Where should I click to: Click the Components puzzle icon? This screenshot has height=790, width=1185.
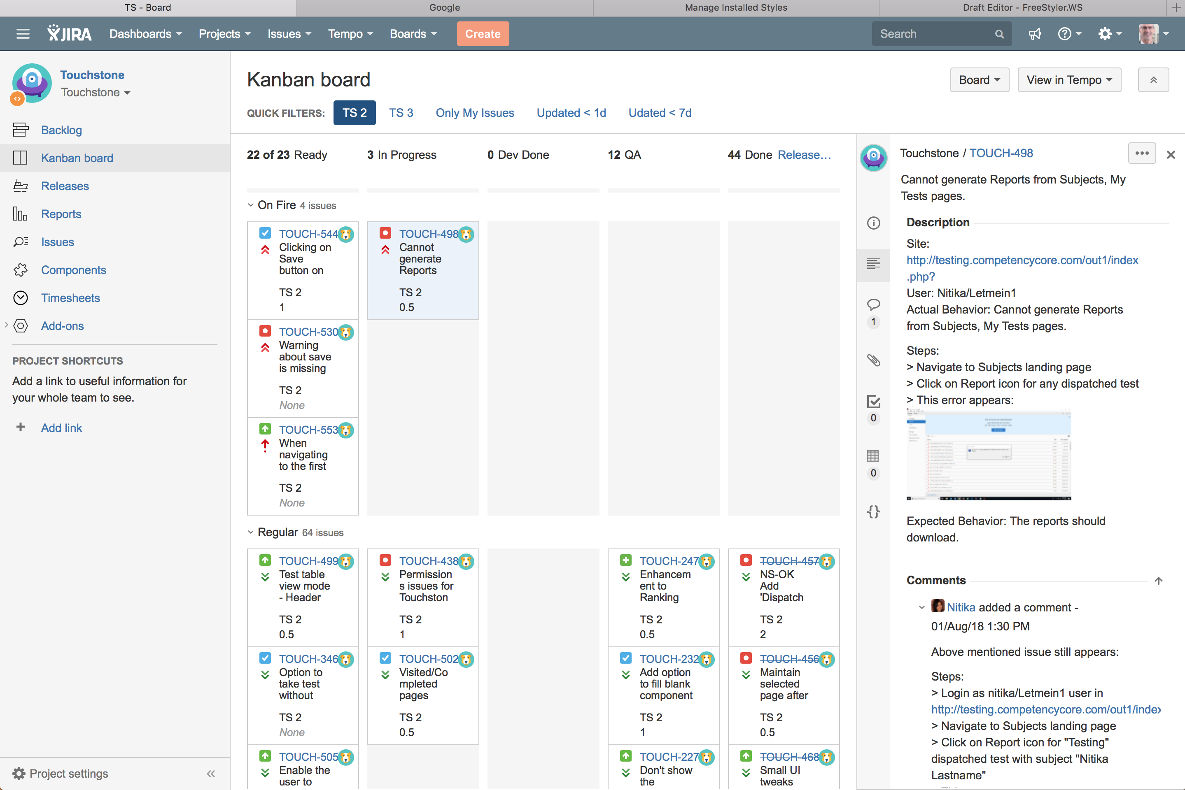point(21,270)
